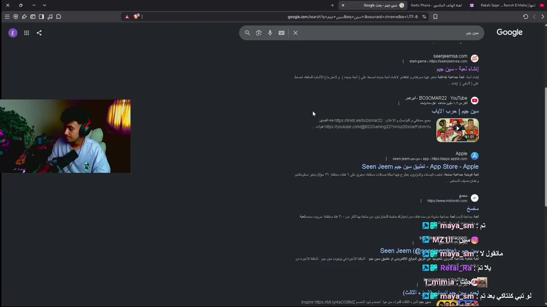Click the BO3OMAR22 · YouTube source text
This screenshot has width=547, height=307.
pyautogui.click(x=436, y=98)
